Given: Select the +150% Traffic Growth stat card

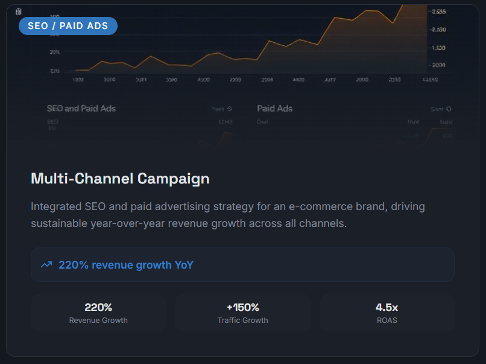Looking at the screenshot, I should (x=242, y=313).
